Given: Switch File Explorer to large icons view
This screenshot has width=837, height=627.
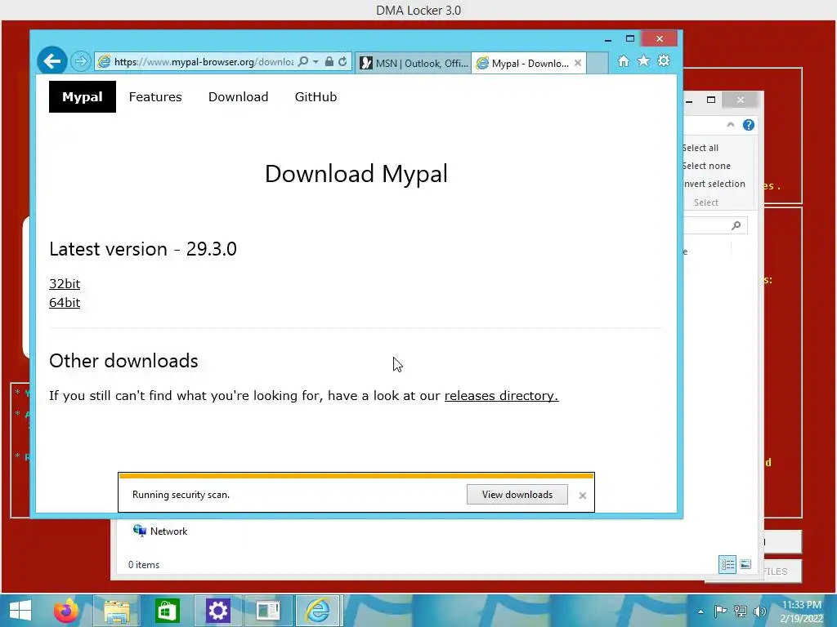Looking at the screenshot, I should pos(745,565).
